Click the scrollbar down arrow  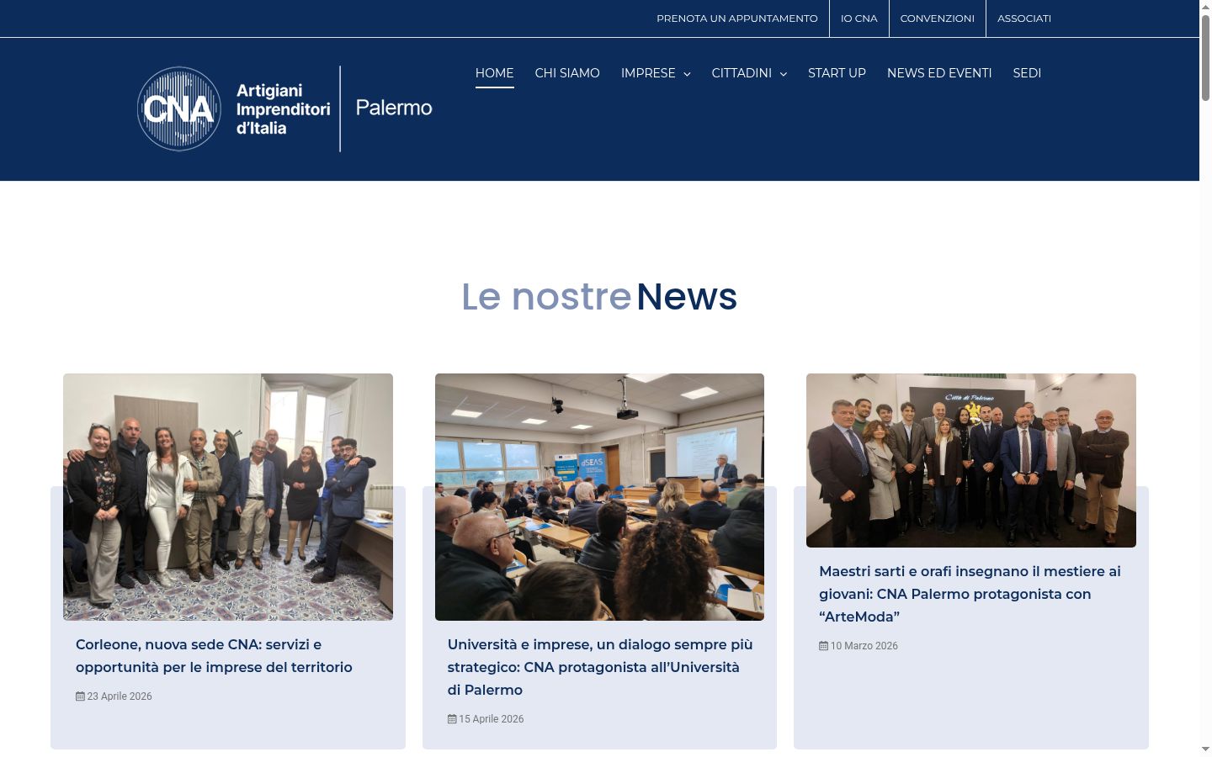click(1205, 749)
